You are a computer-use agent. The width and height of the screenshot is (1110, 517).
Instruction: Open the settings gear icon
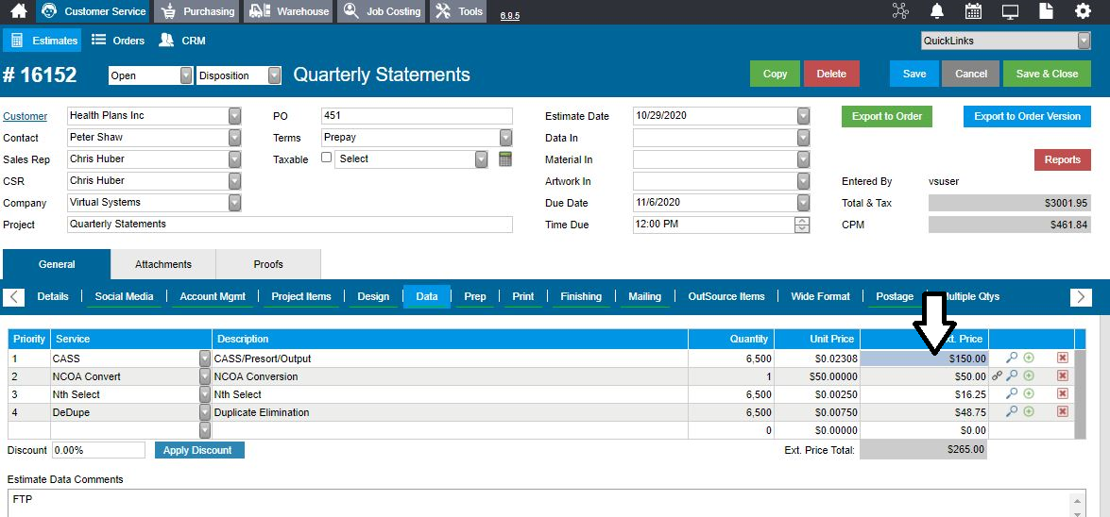click(1083, 11)
